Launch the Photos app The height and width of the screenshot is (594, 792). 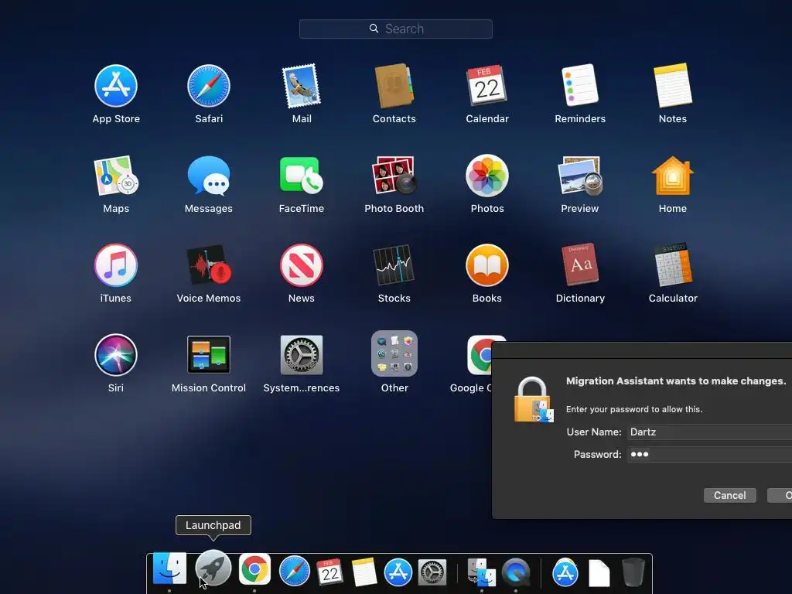[487, 176]
